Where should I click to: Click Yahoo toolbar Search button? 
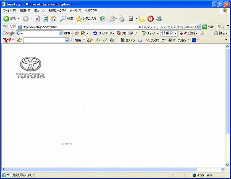point(78,40)
